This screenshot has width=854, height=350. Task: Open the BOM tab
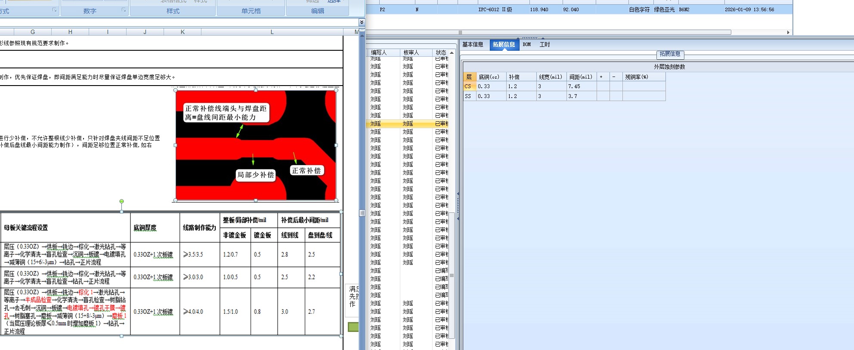(527, 44)
